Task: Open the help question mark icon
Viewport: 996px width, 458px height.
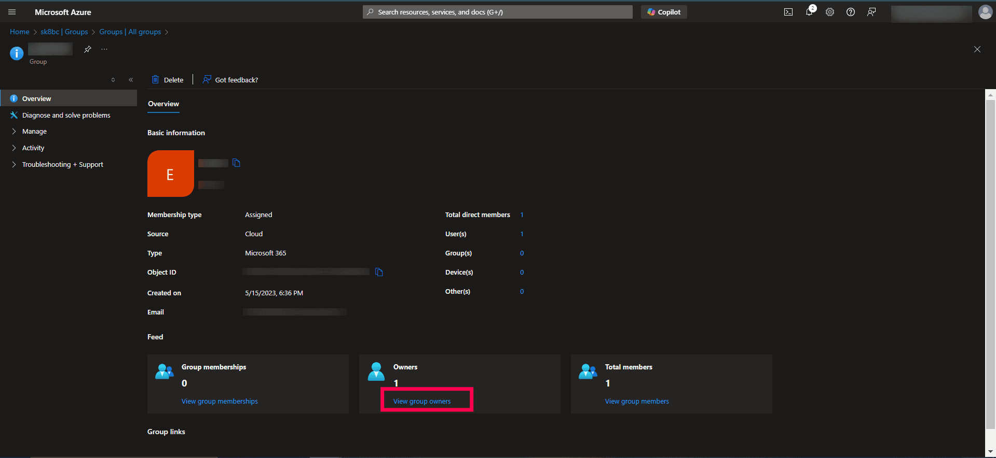Action: click(x=850, y=12)
